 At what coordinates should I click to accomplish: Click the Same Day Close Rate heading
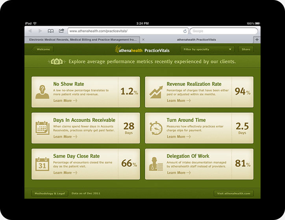(x=76, y=156)
